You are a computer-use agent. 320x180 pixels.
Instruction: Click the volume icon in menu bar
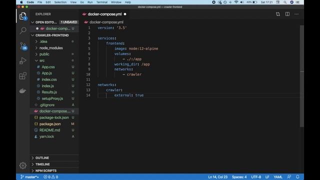pos(242,2)
